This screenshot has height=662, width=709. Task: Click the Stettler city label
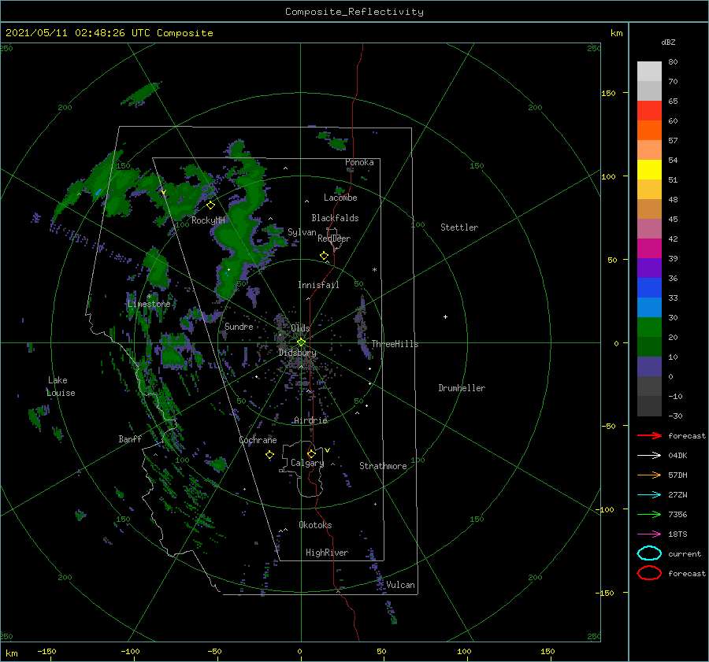coord(459,227)
